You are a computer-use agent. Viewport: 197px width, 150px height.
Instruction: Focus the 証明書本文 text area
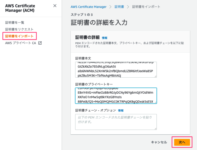coord(116,70)
